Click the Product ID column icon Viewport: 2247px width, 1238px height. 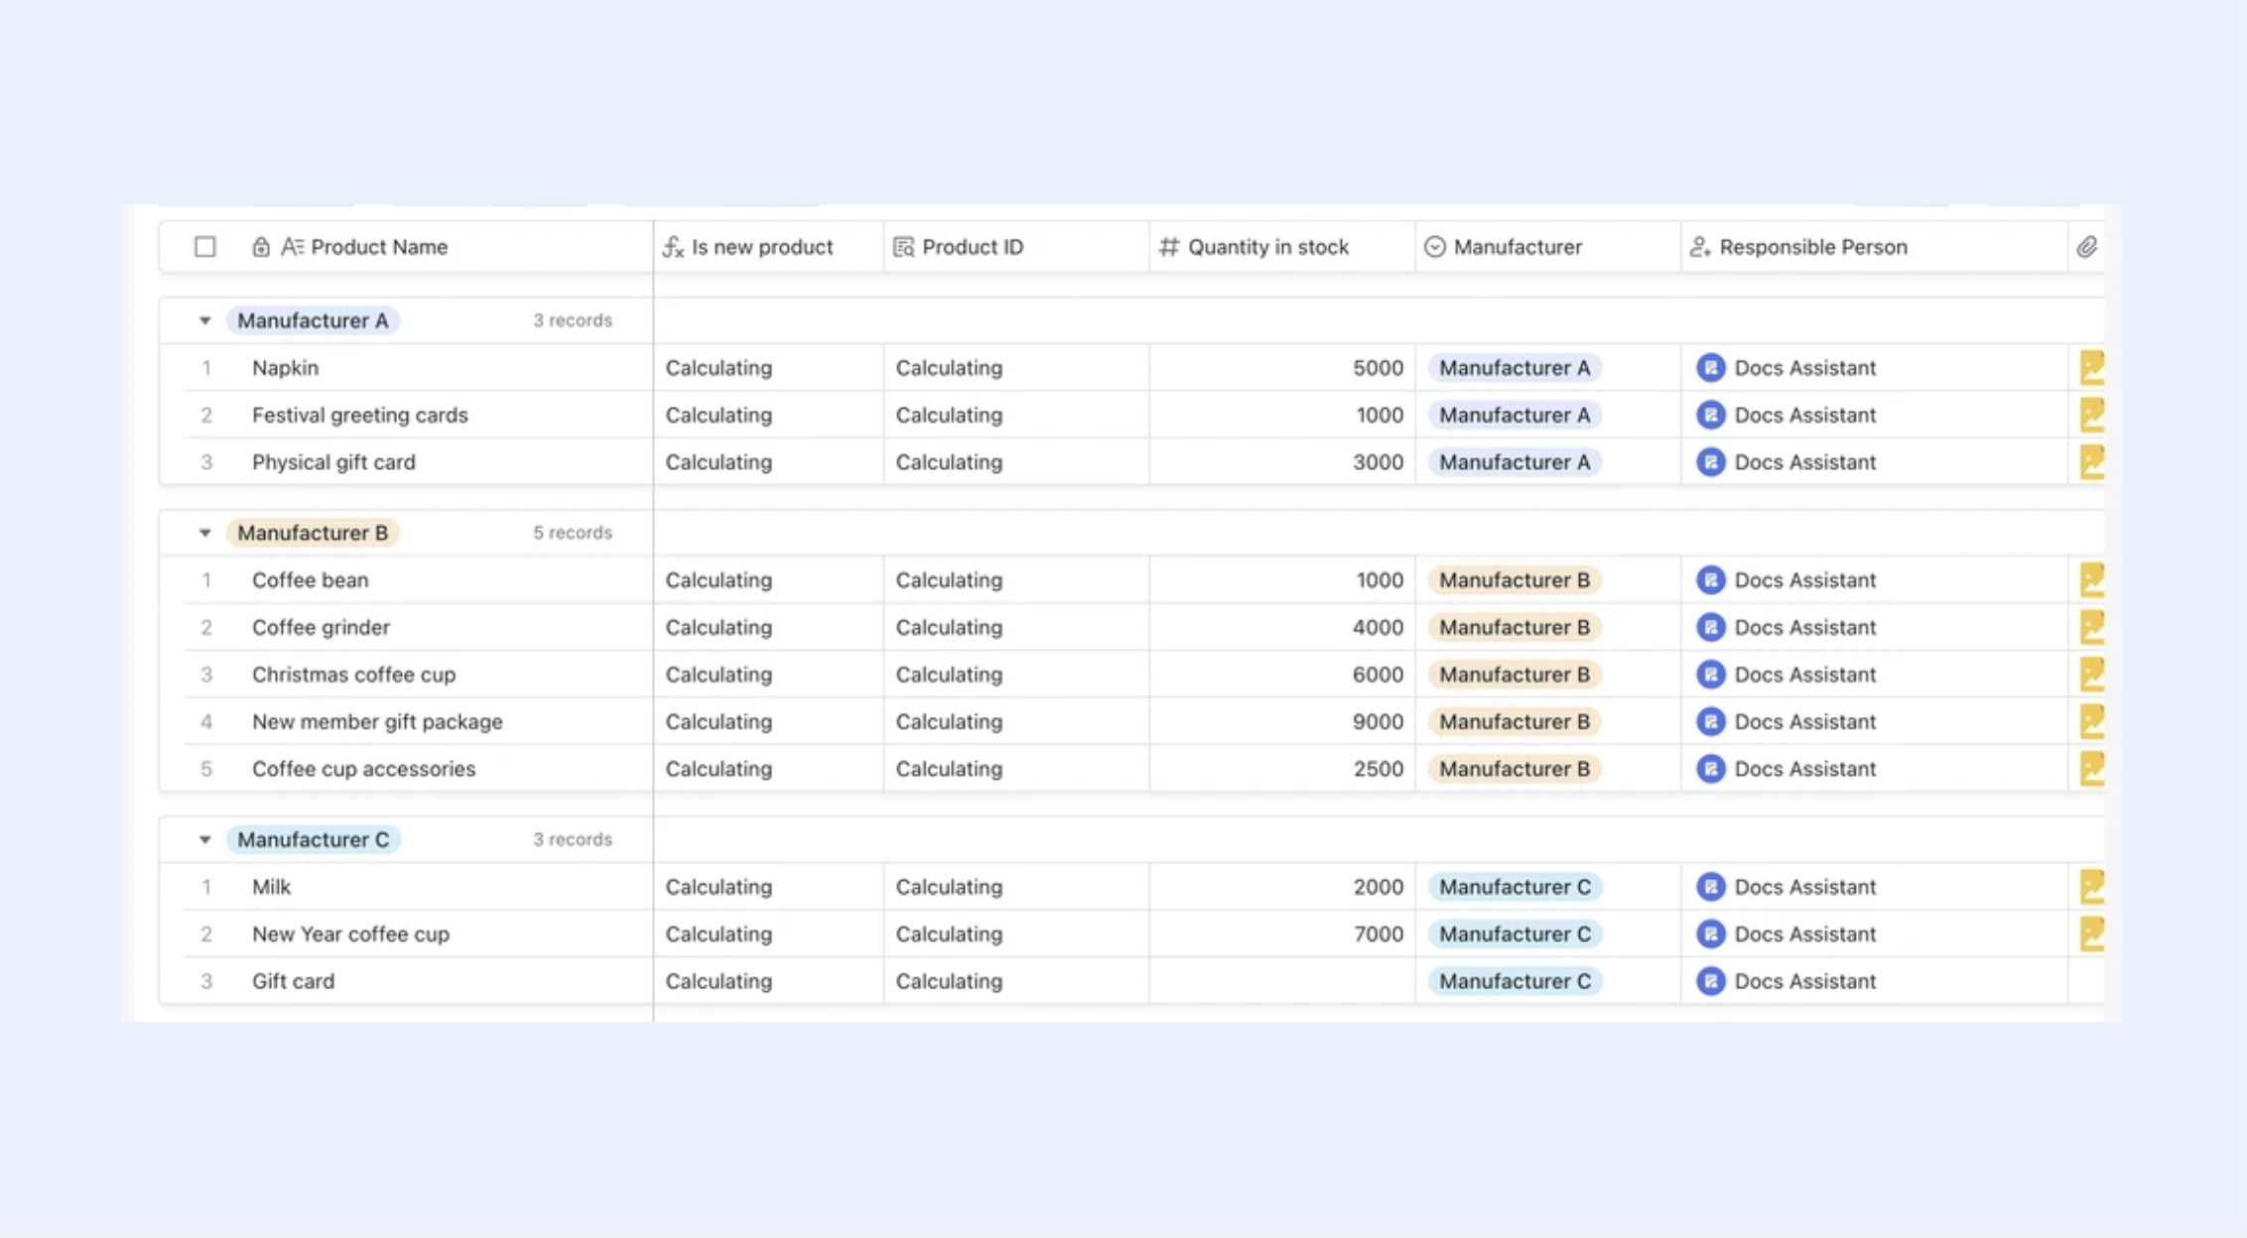click(903, 247)
